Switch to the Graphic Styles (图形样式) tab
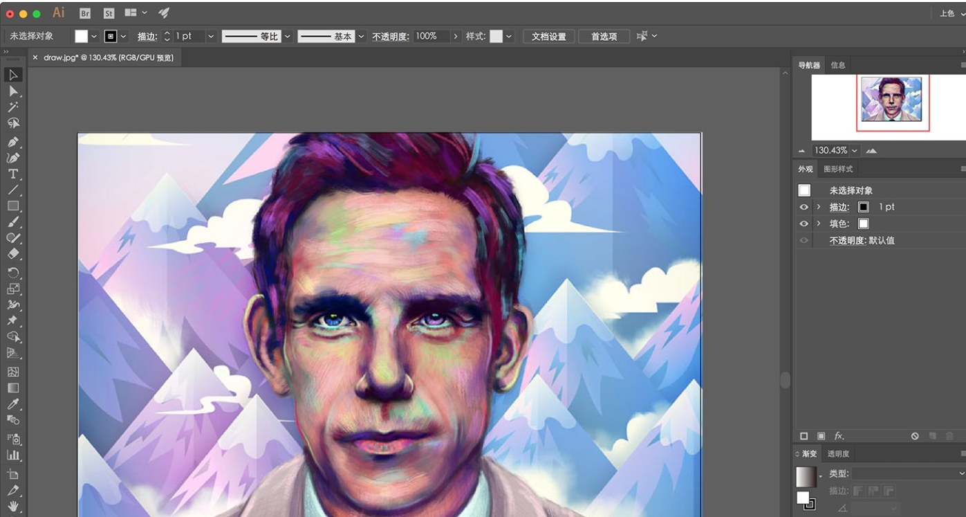The image size is (966, 517). tap(838, 169)
